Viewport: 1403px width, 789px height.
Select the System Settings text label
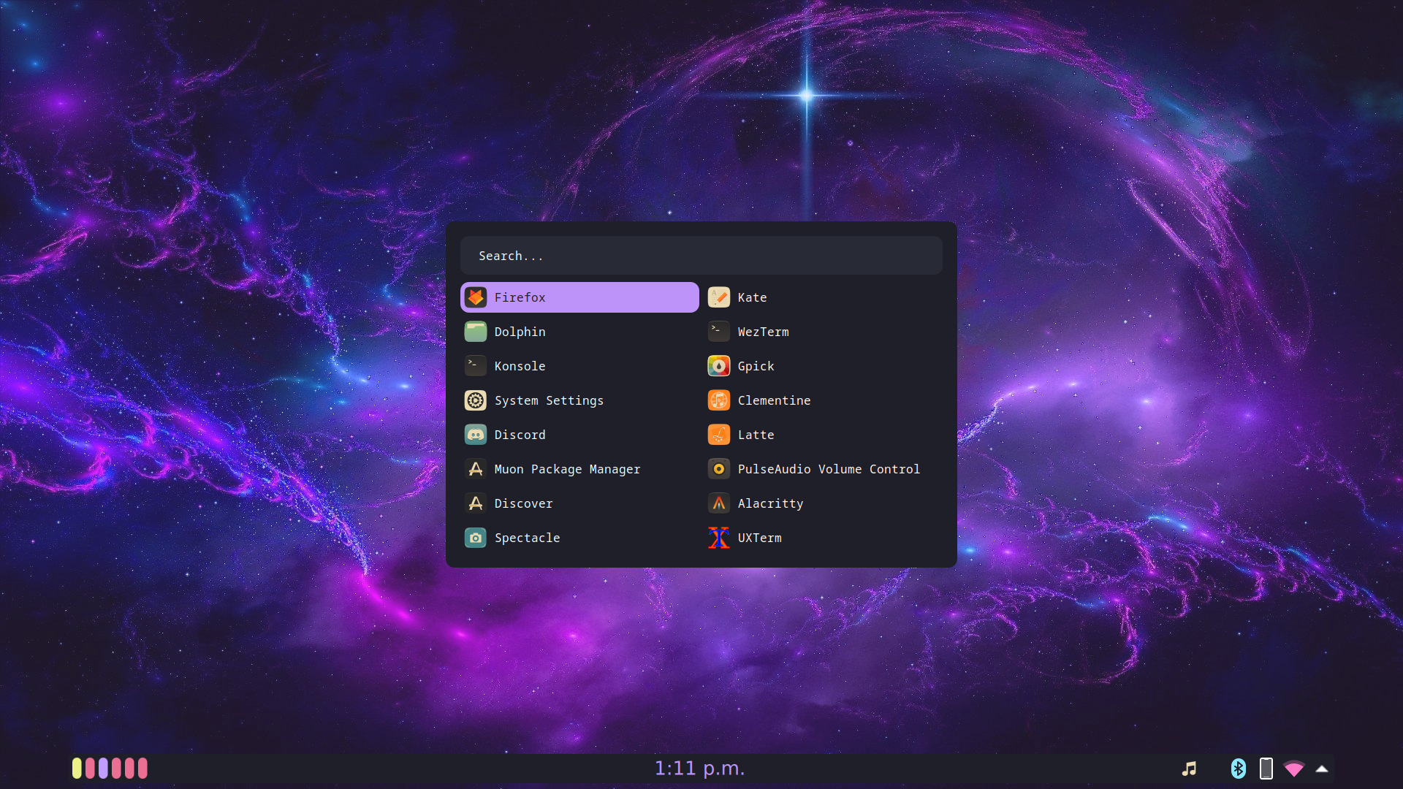click(549, 400)
